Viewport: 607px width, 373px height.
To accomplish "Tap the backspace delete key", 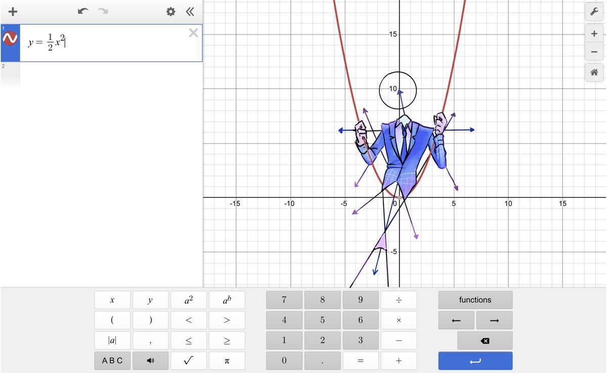I will [x=485, y=341].
